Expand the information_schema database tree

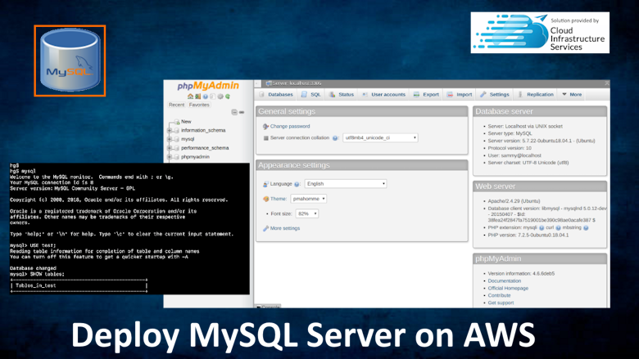170,130
